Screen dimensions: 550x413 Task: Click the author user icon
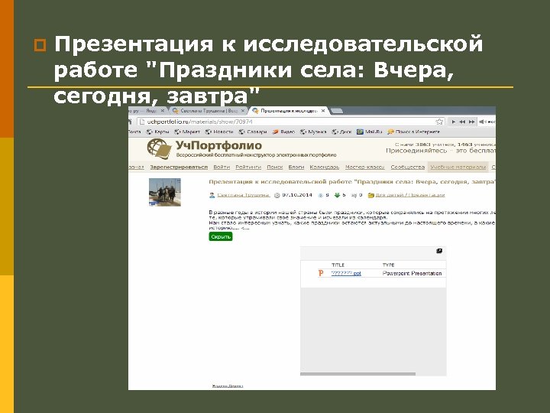(212, 195)
